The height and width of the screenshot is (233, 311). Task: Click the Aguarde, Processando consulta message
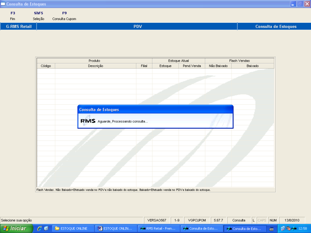pos(123,122)
